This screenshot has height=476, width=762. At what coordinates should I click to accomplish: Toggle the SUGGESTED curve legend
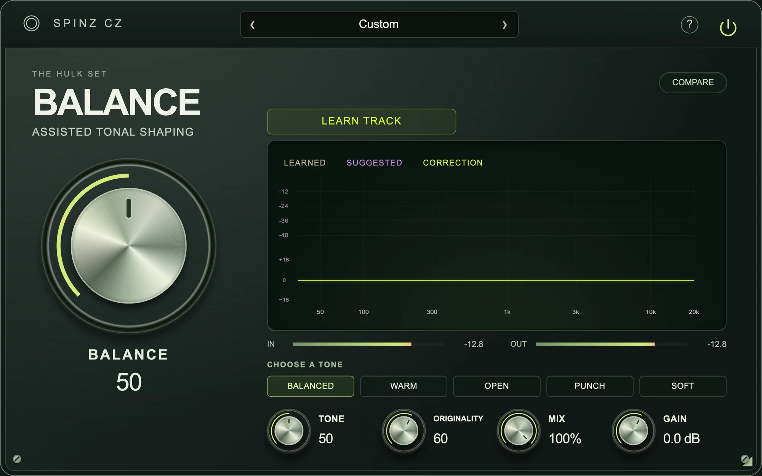pos(374,163)
